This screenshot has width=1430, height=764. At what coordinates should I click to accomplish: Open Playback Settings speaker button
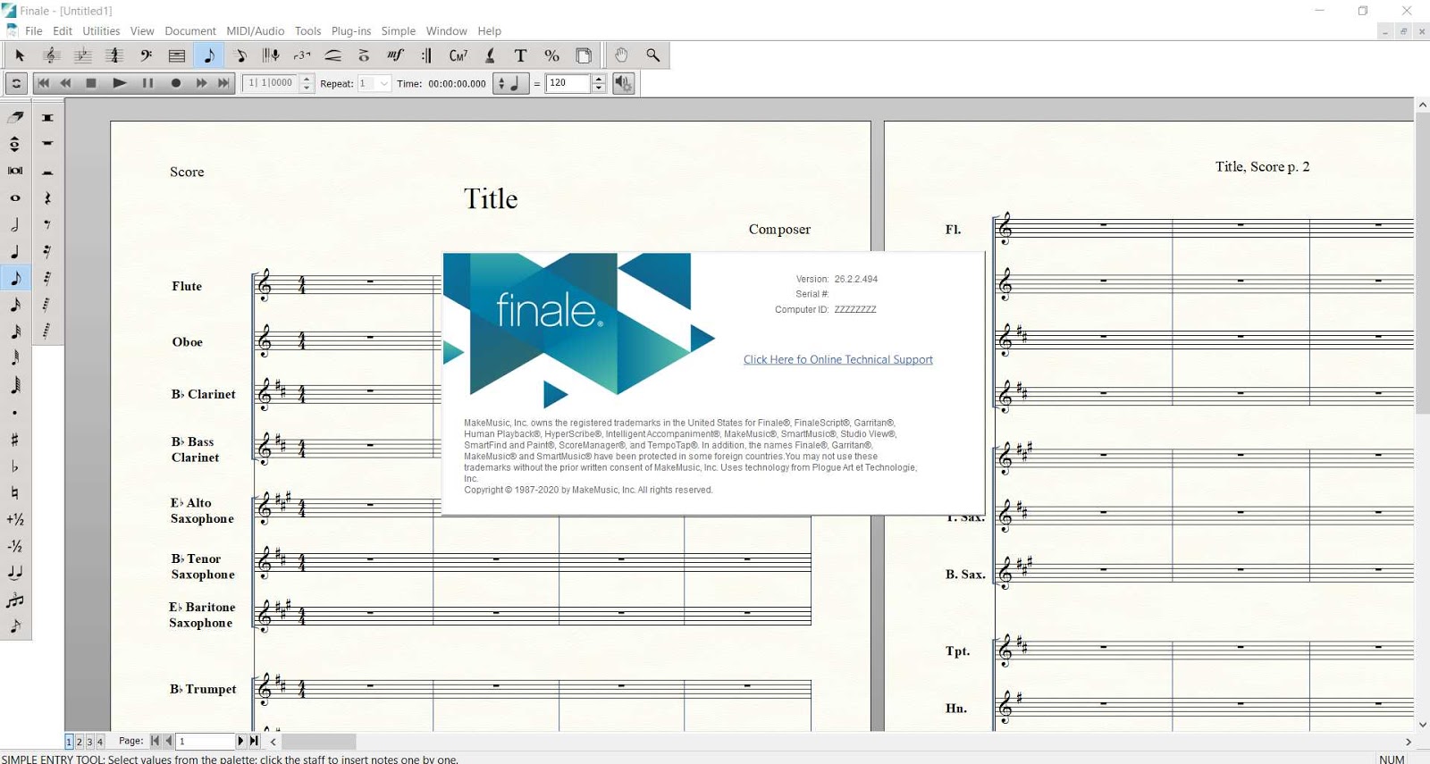pos(623,83)
